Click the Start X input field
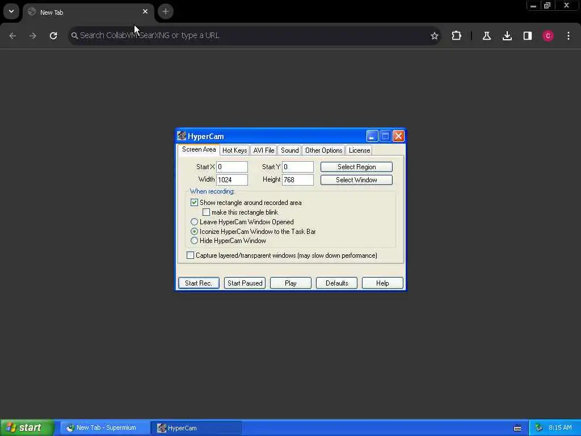Image resolution: width=581 pixels, height=436 pixels. 232,167
